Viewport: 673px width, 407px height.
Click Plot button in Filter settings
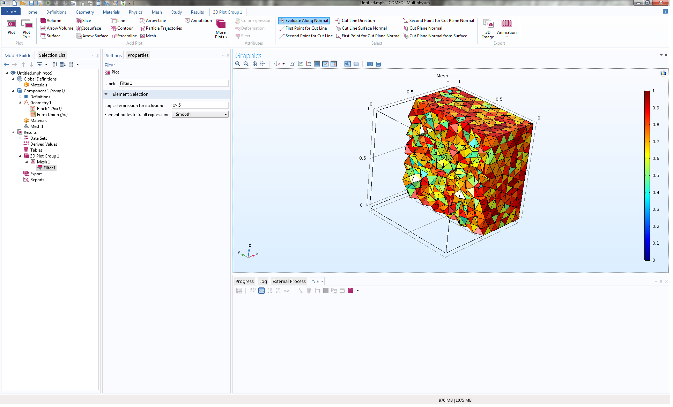pos(112,72)
